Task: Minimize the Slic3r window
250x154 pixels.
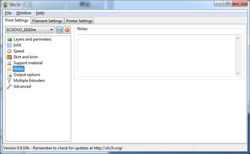Action: point(219,4)
